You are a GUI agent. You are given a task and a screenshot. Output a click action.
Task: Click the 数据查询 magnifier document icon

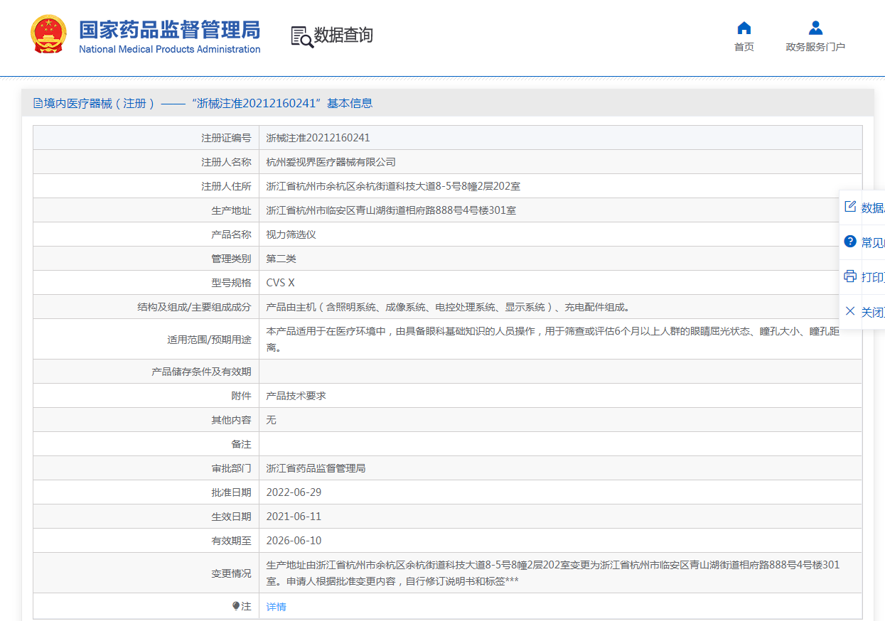(302, 36)
